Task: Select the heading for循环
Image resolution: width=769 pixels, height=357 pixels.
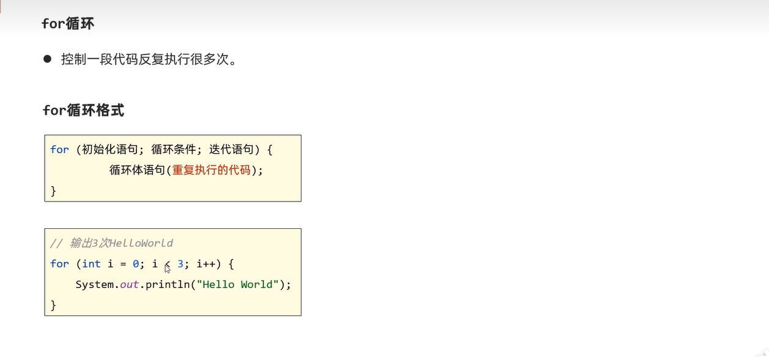Action: point(67,23)
